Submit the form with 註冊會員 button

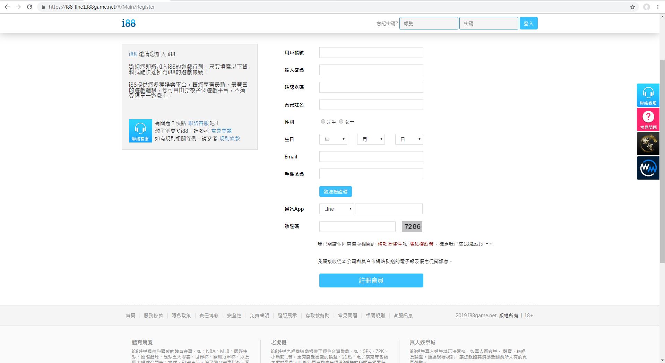(371, 280)
